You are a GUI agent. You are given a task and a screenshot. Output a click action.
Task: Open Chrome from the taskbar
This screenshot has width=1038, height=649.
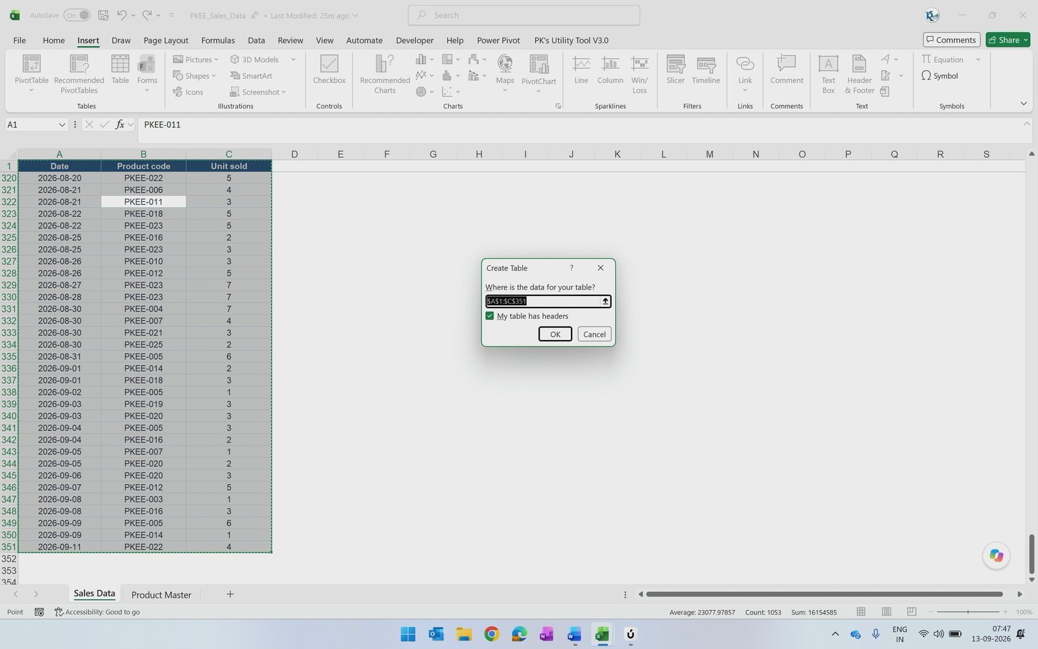click(x=492, y=634)
